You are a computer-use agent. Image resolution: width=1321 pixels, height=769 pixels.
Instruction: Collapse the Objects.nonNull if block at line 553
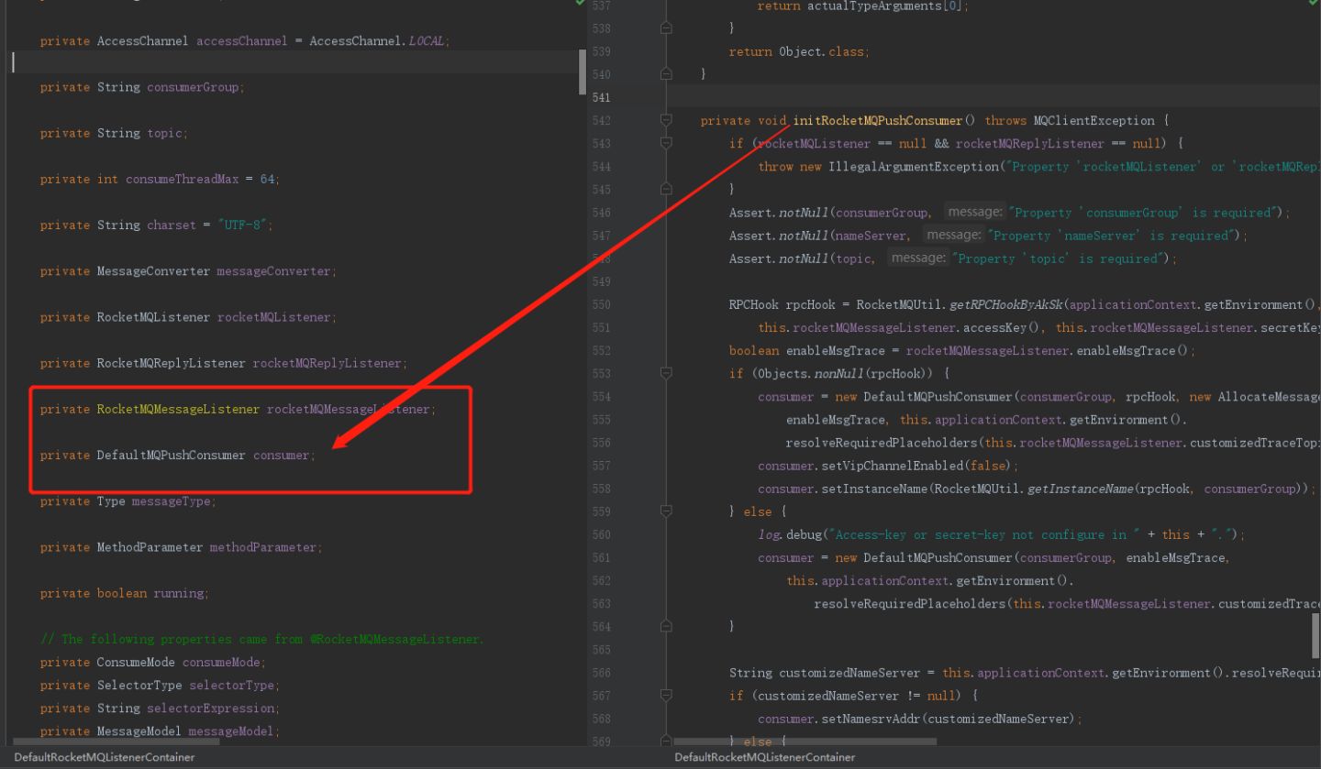(x=667, y=373)
